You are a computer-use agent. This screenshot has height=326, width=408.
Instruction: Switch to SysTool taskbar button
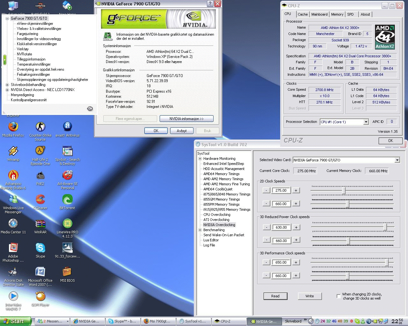[x=194, y=321]
